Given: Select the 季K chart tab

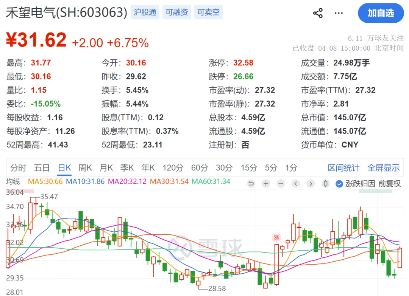Looking at the screenshot, I should 127,168.
